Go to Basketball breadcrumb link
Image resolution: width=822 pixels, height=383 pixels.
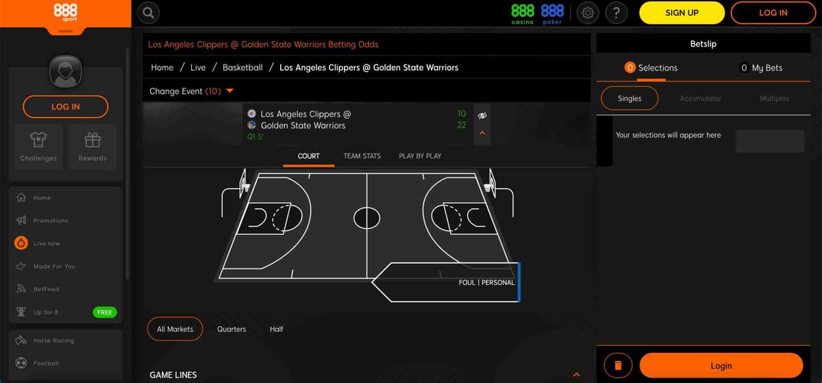pos(242,67)
